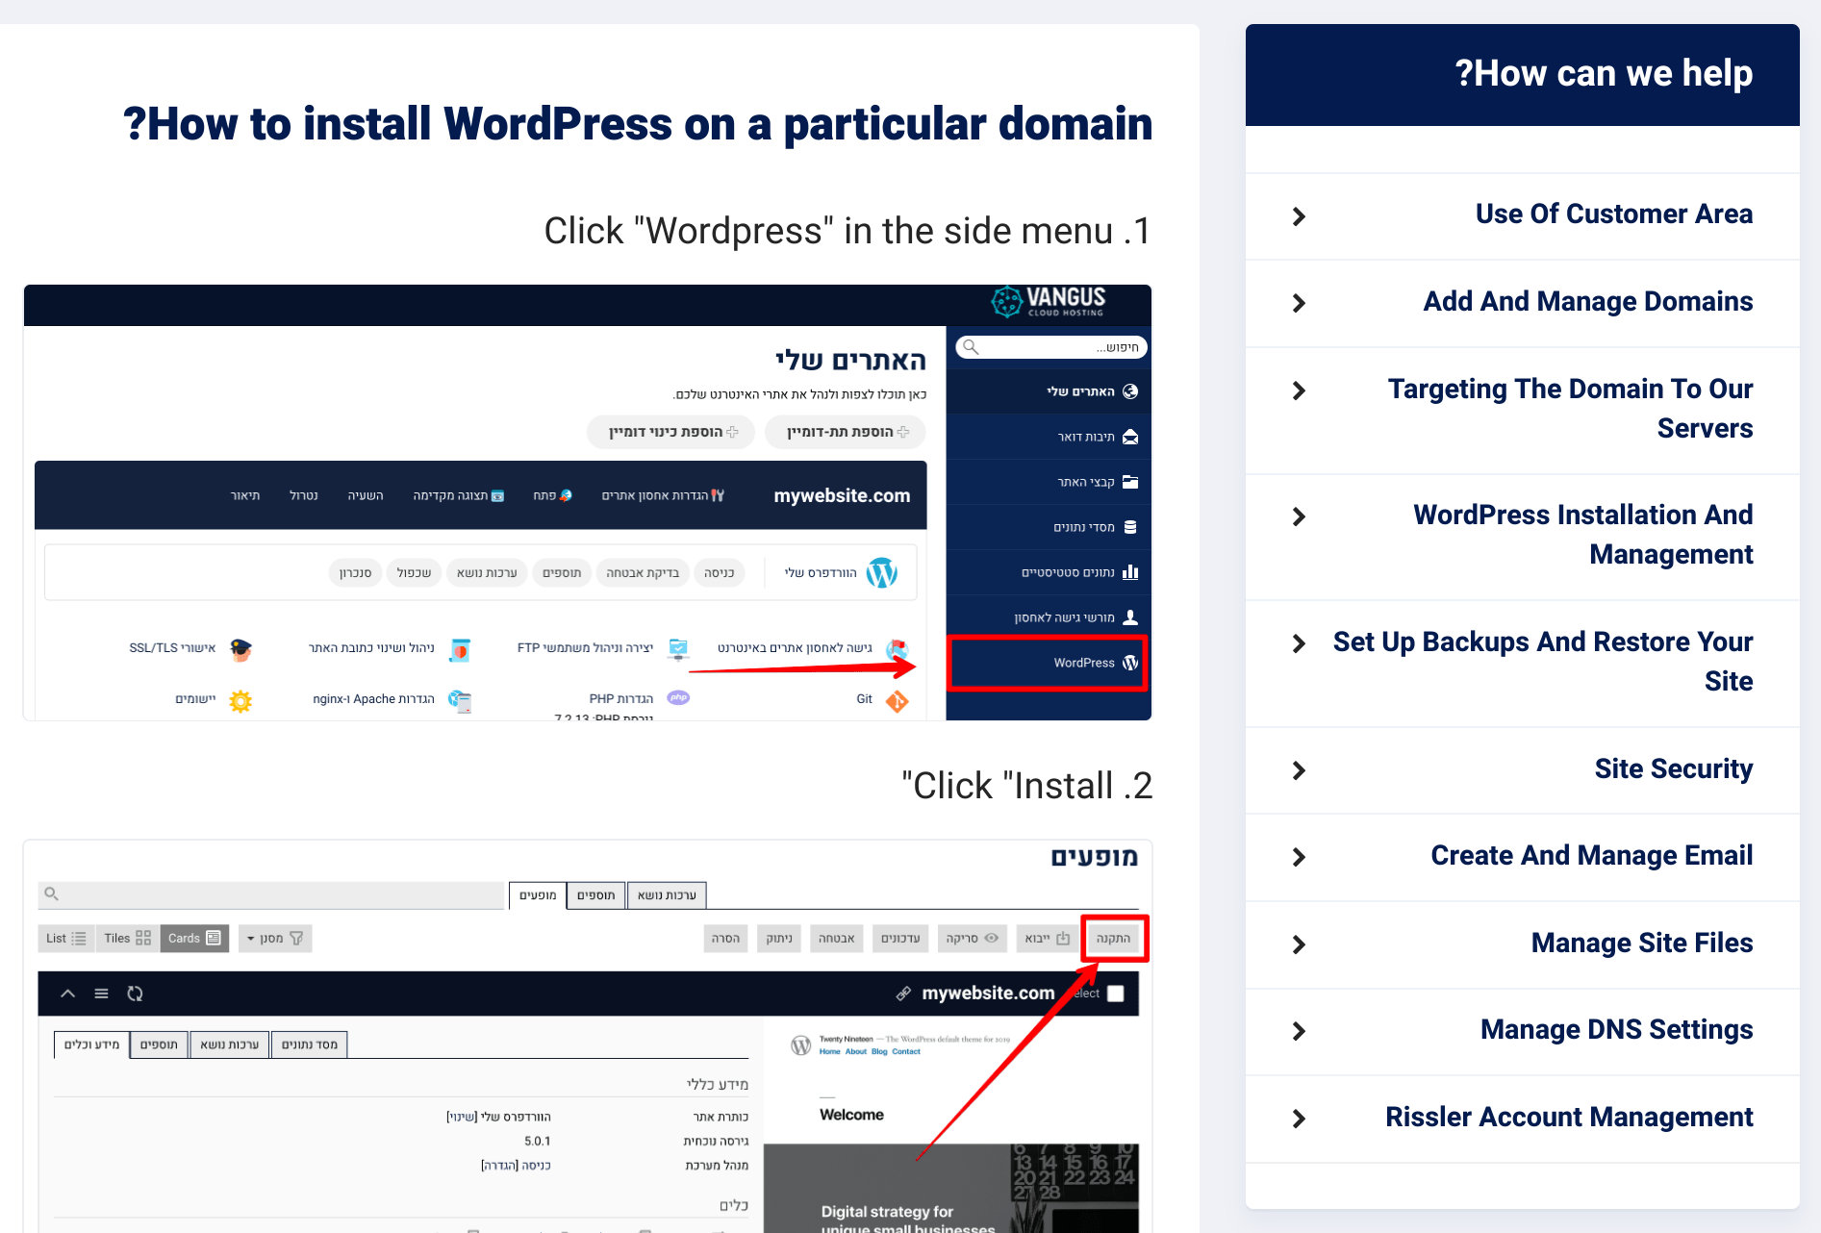The image size is (1821, 1233).
Task: Click the add subdomain plus button
Action: point(845,432)
